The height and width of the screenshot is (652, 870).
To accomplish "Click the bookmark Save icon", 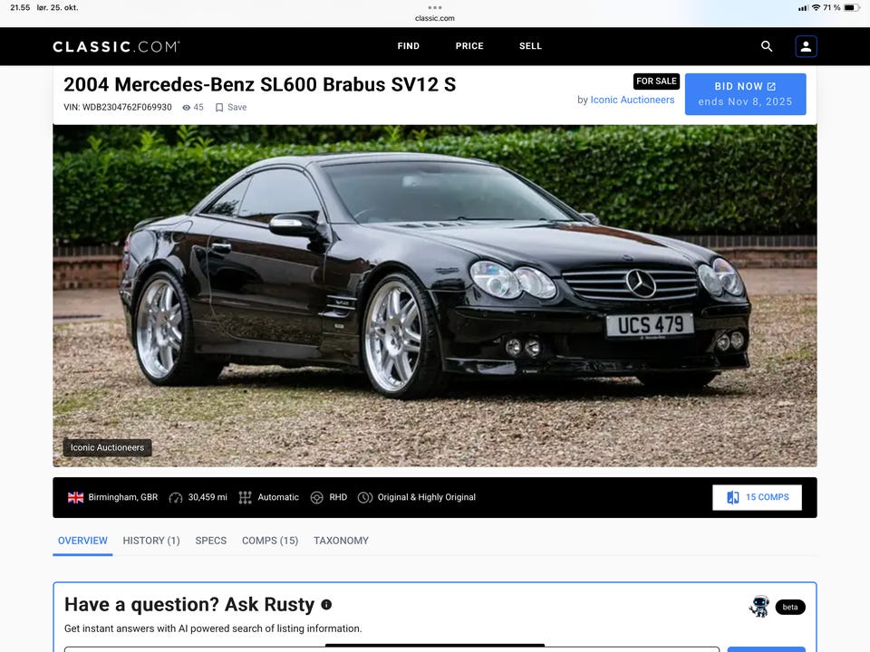I will [x=219, y=108].
